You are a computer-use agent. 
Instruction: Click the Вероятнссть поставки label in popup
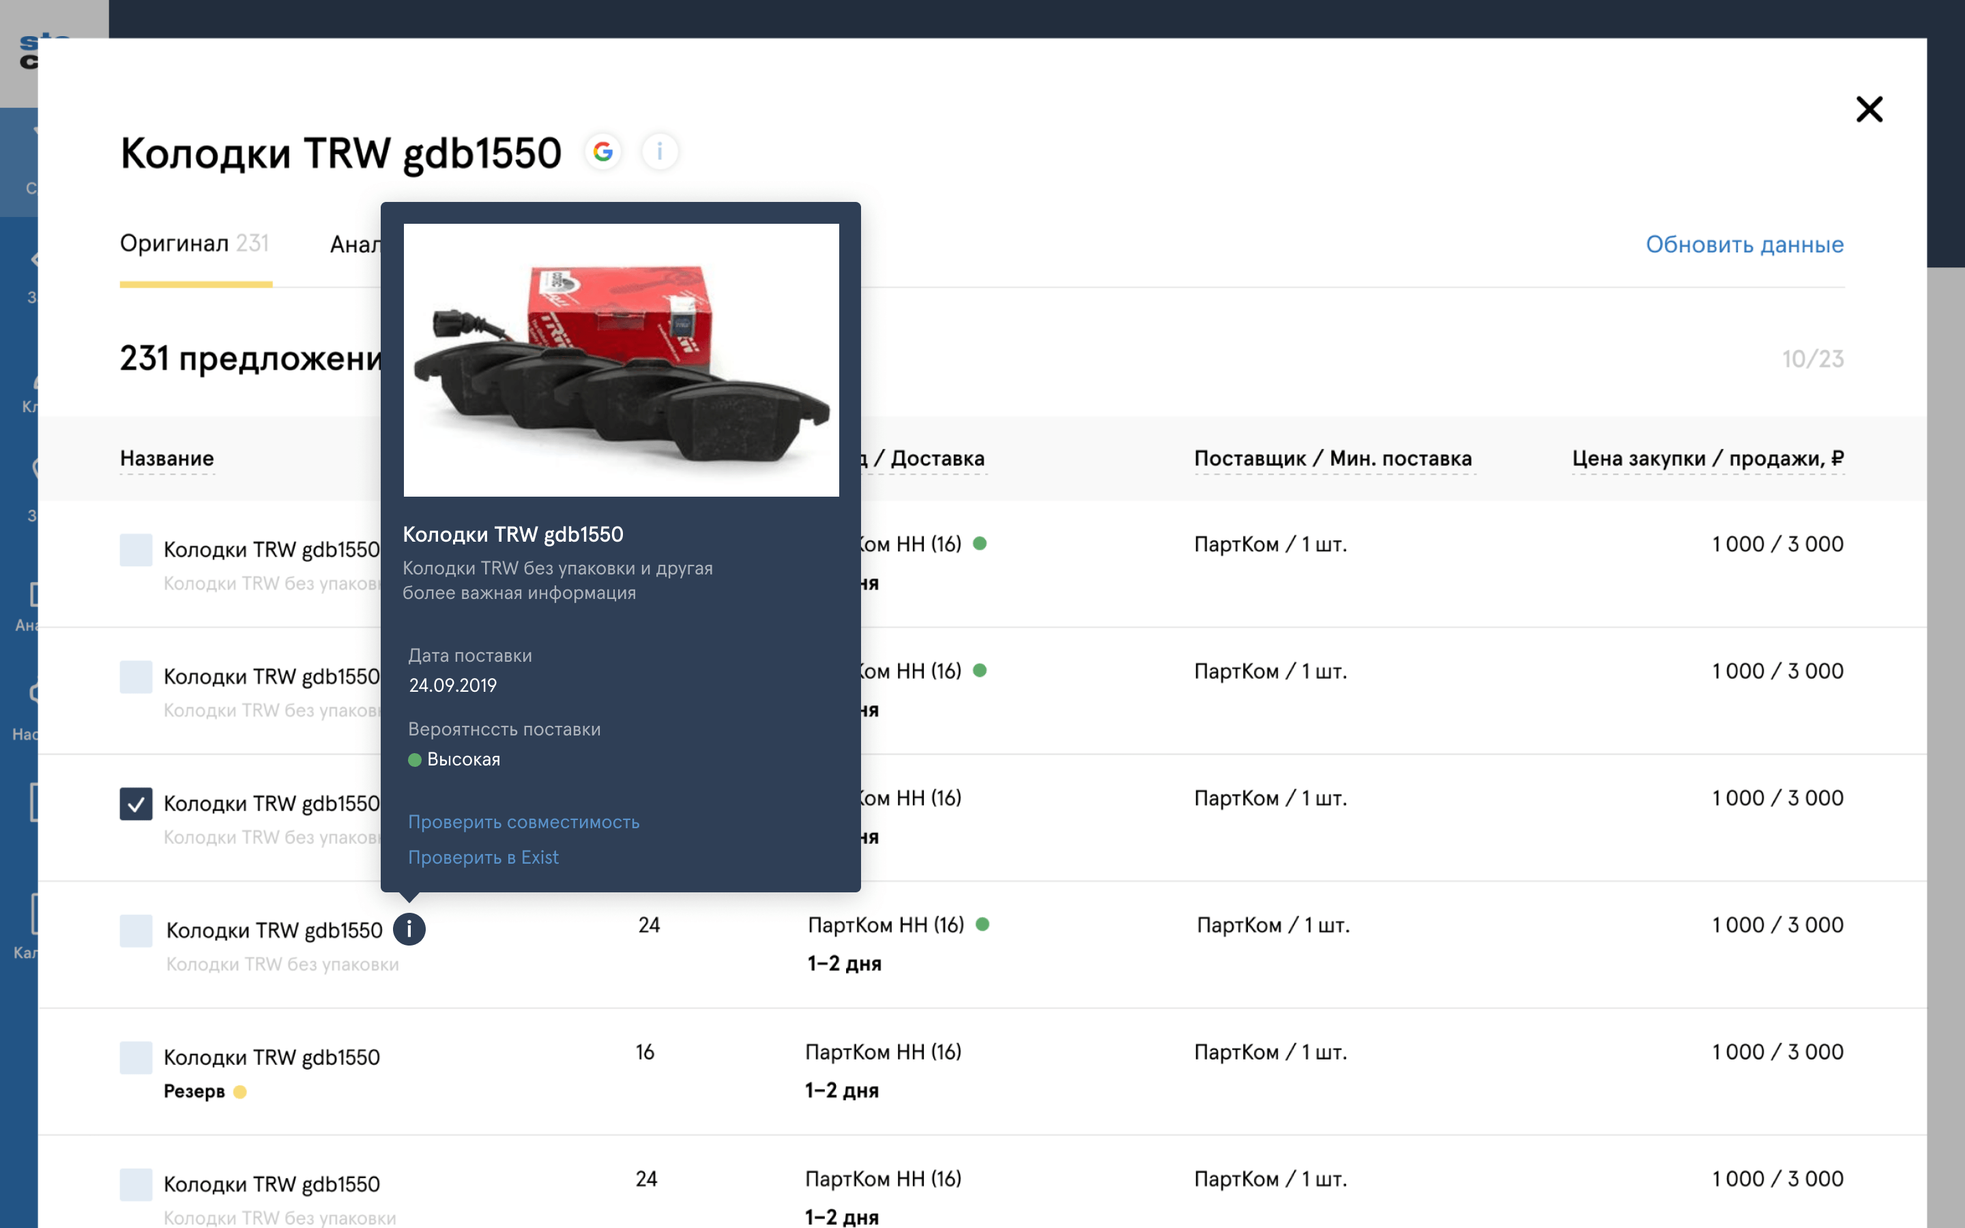point(504,729)
